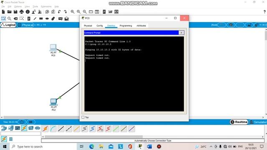Zoom in on the workspace

(x=73, y=12)
